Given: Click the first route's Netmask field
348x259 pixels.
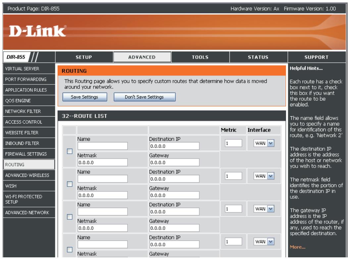Looking at the screenshot, I should (x=103, y=163).
